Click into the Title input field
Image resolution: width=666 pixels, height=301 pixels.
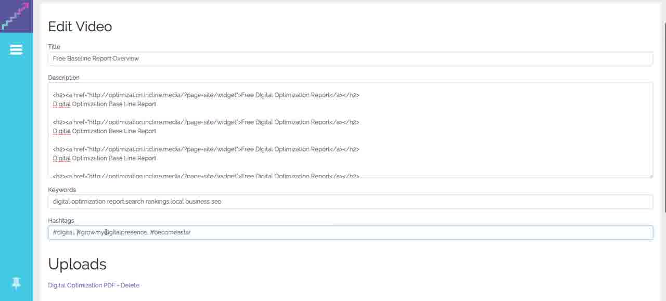(x=350, y=59)
